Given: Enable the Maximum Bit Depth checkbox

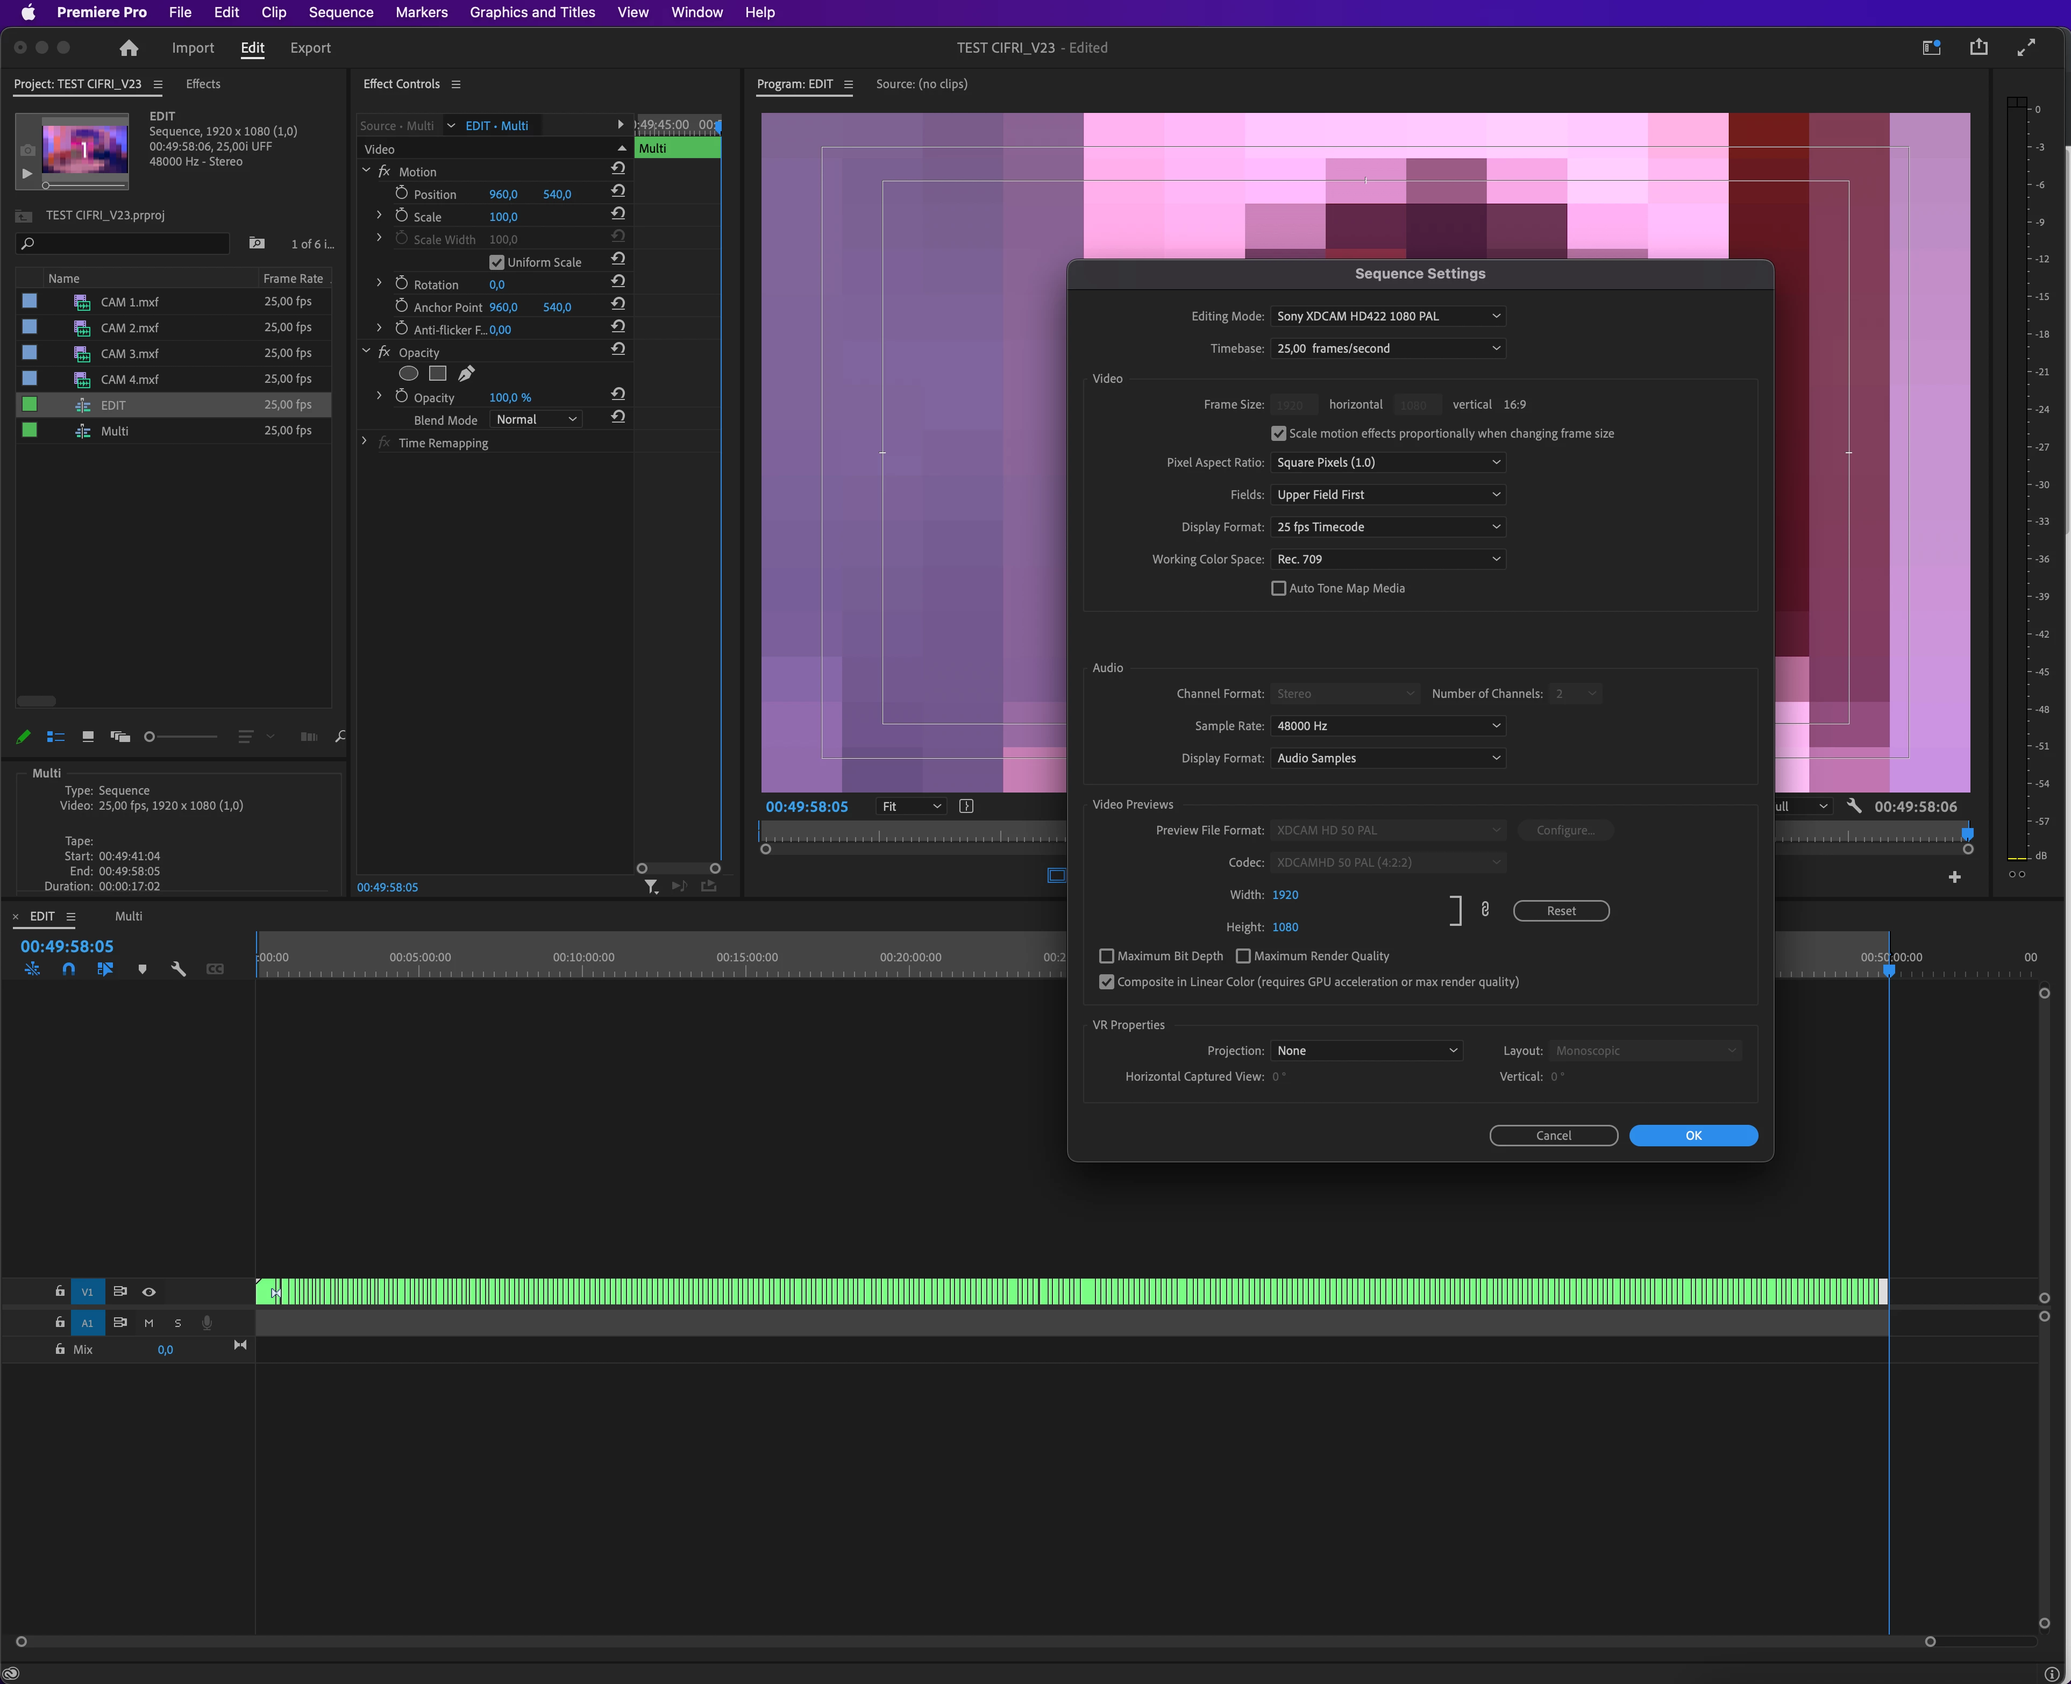Looking at the screenshot, I should [1106, 957].
